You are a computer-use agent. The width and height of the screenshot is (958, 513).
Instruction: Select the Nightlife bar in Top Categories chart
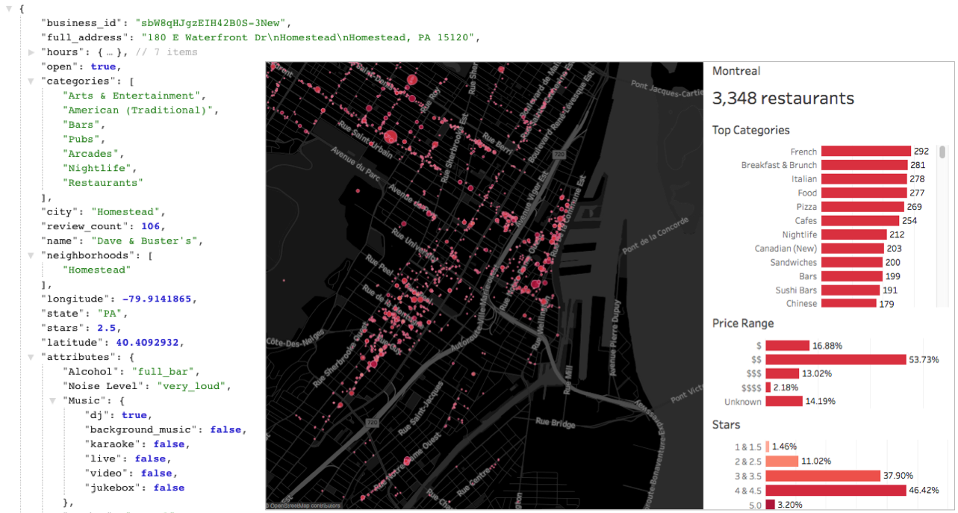point(853,234)
